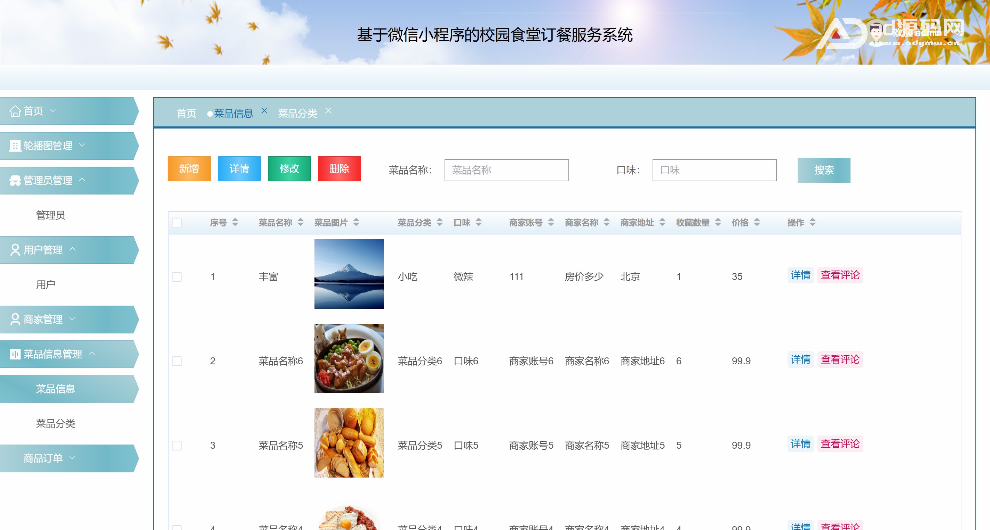Click the merchant management person icon
990x530 pixels.
[15, 319]
